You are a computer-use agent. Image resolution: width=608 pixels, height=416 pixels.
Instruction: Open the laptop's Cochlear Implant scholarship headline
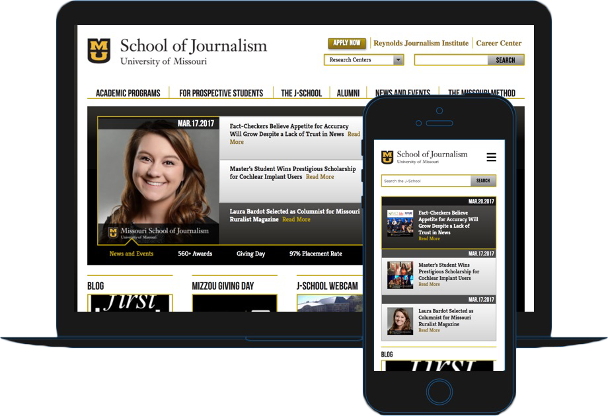point(292,173)
